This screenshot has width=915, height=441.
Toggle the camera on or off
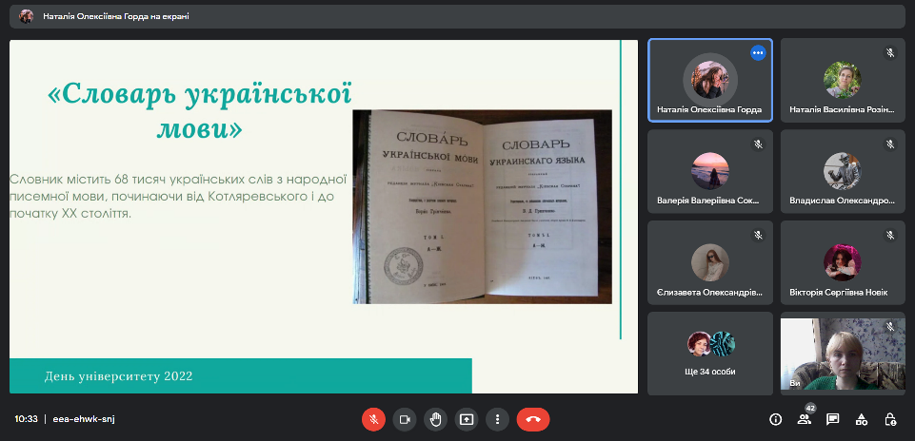405,418
